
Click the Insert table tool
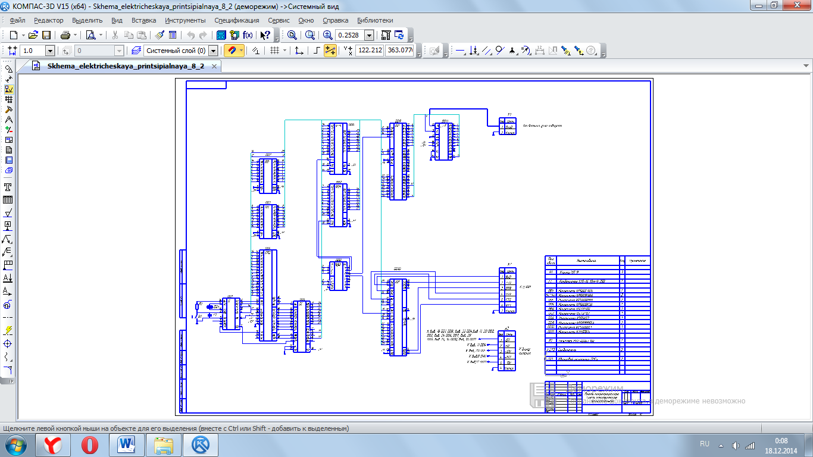(8, 200)
